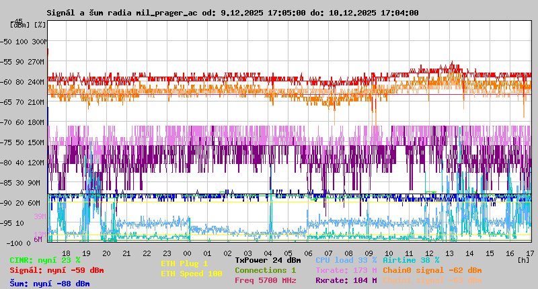The width and height of the screenshot is (538, 289).
Task: Click the "-85" dBm y-axis label
Action: pyautogui.click(x=5, y=183)
